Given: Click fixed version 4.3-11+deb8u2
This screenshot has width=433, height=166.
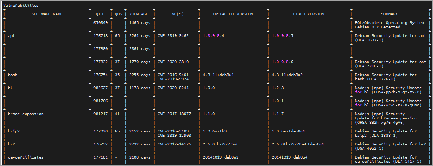Looking at the screenshot, I should (x=288, y=75).
